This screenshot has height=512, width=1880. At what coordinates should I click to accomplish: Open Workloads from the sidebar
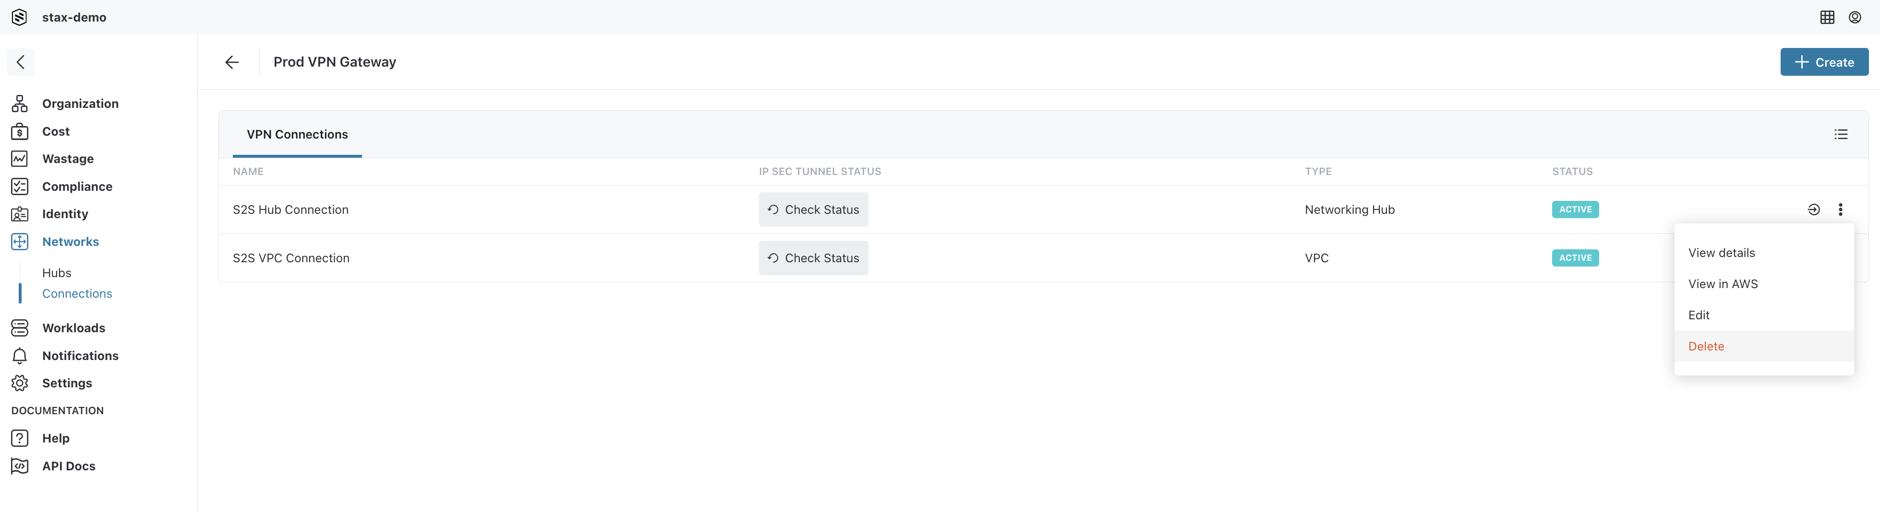[74, 328]
